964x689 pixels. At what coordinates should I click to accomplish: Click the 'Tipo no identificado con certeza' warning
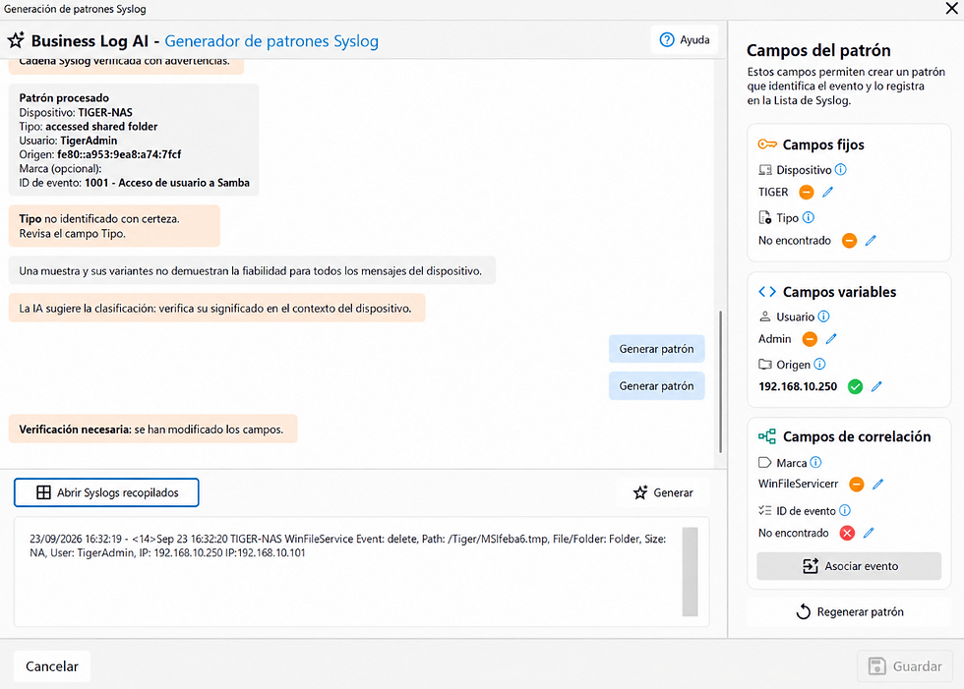[114, 226]
